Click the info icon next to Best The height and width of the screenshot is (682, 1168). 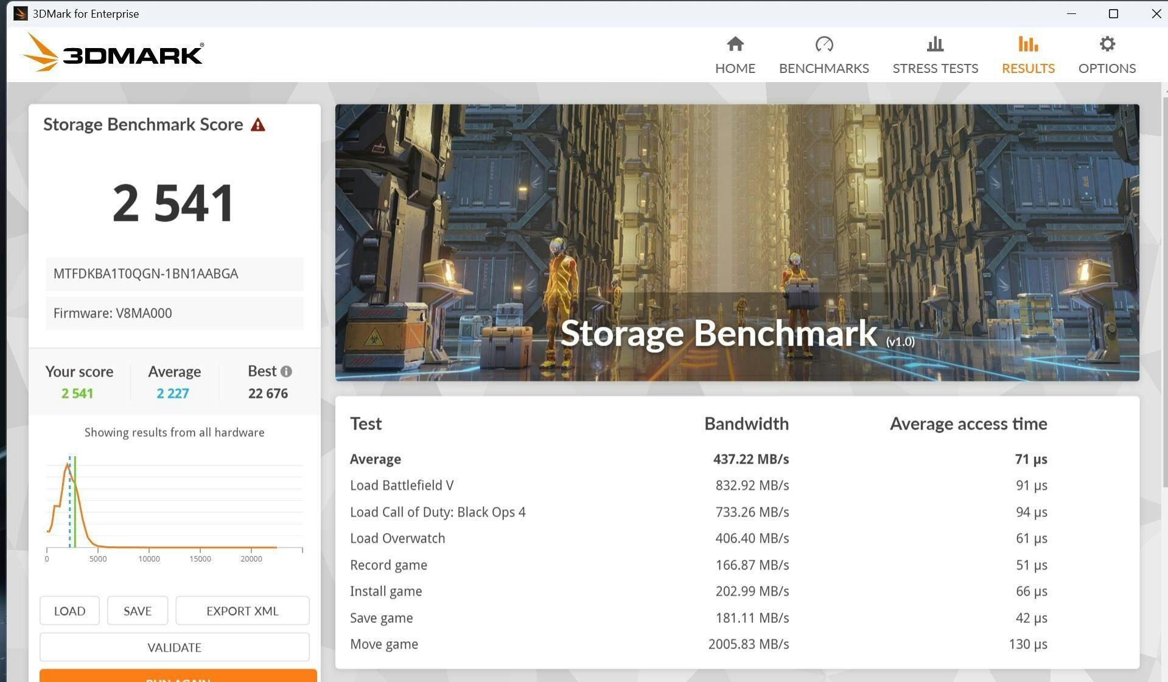[286, 371]
